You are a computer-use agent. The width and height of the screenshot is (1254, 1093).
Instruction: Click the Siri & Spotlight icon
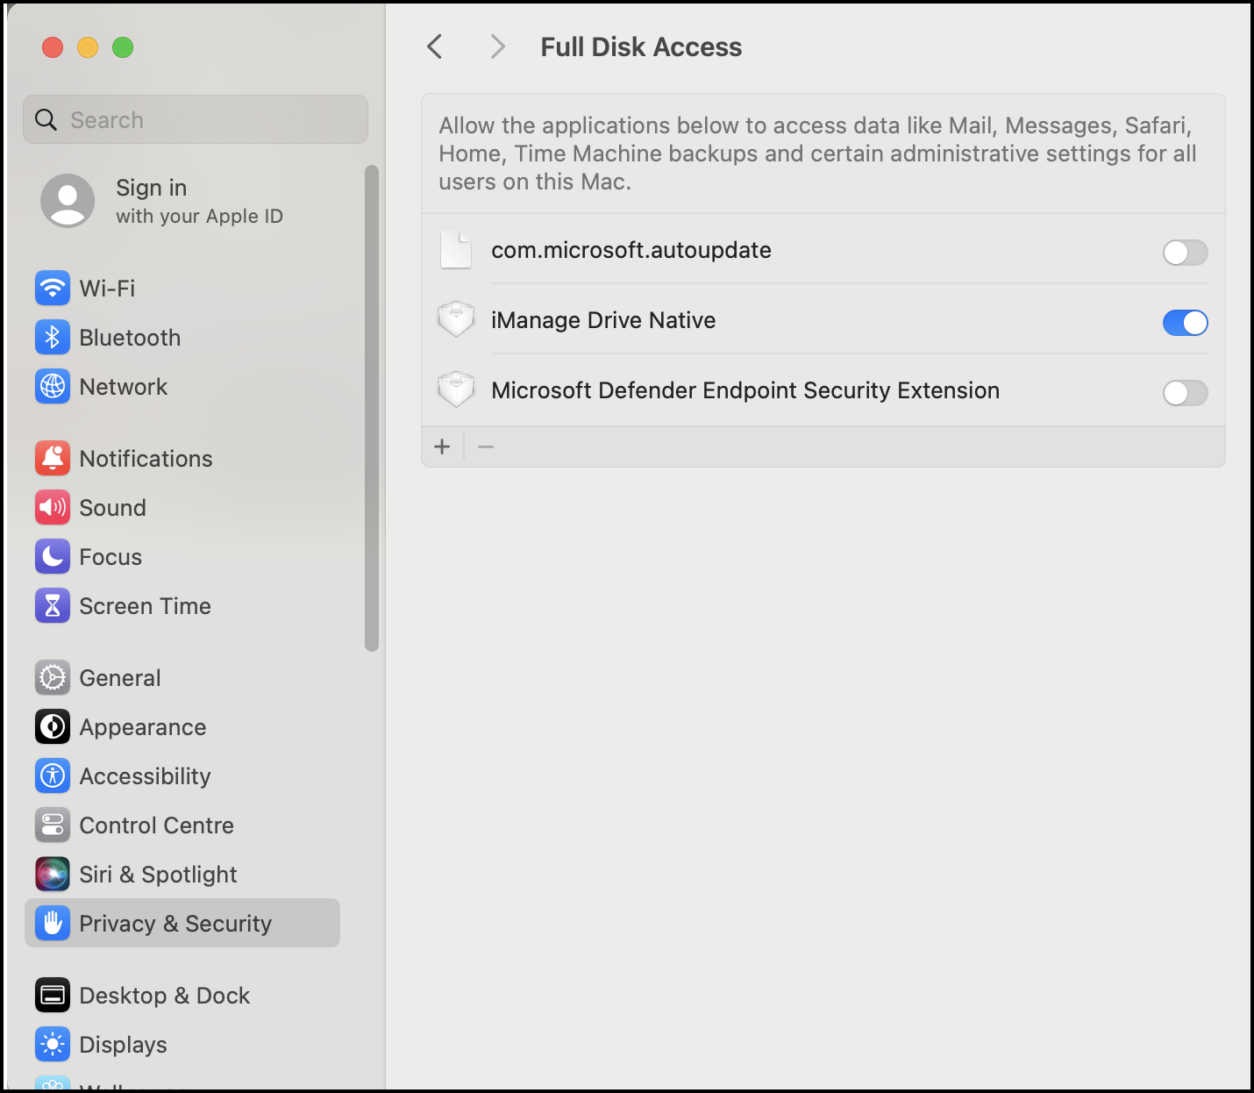pos(53,874)
